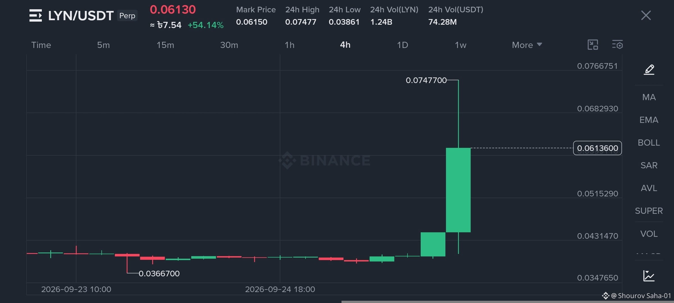Enable the AVL indicator
674x303 pixels.
point(649,188)
